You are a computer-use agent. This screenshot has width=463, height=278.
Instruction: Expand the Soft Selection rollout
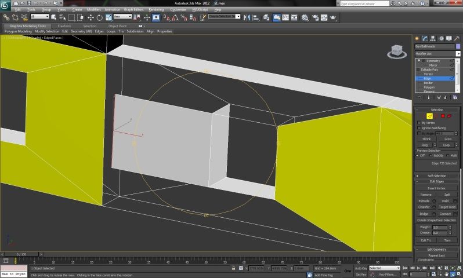(x=437, y=175)
